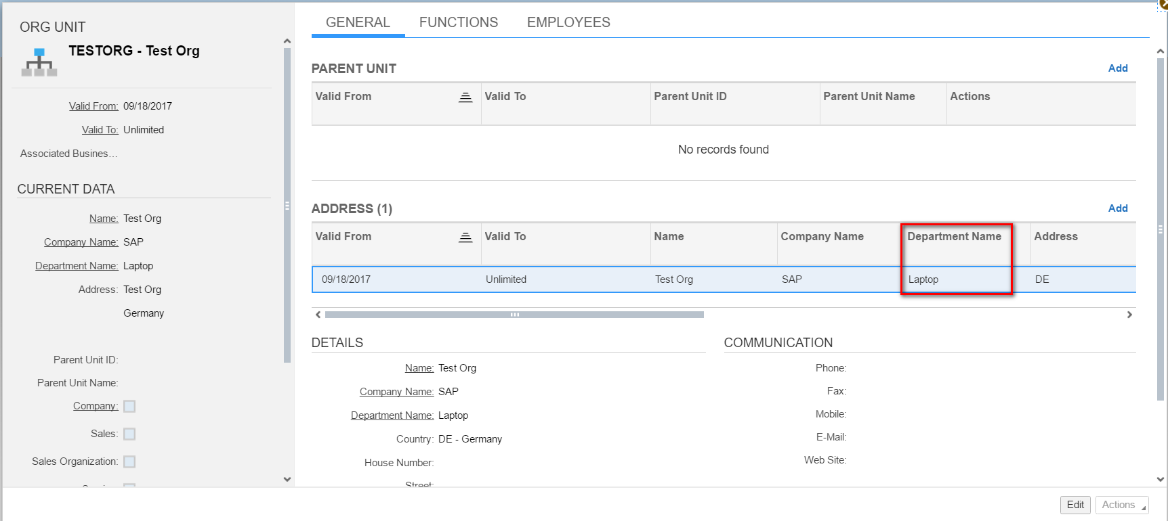
Task: Click the Edit button
Action: tap(1075, 505)
